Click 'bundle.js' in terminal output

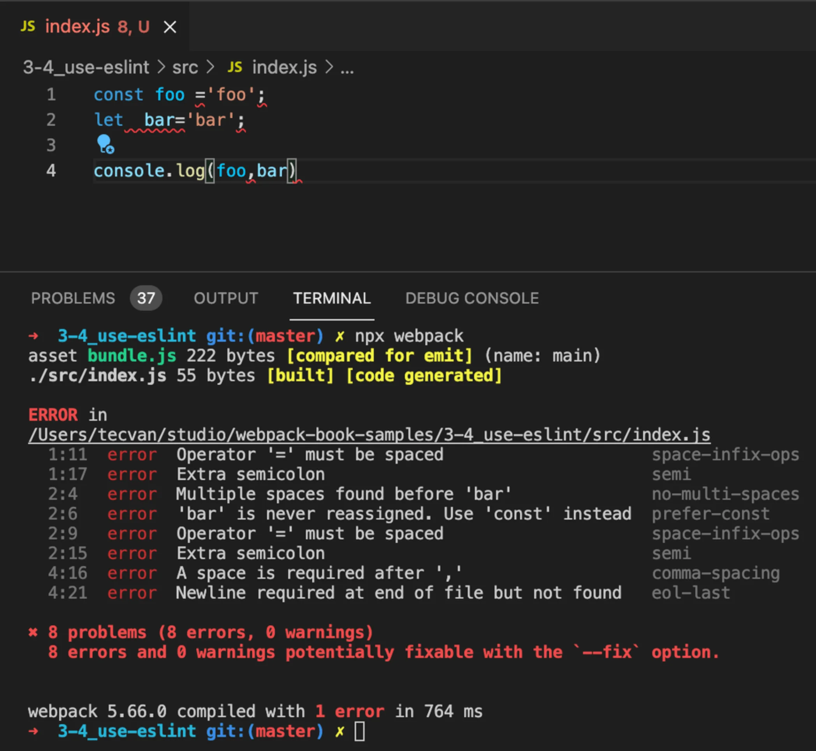pyautogui.click(x=132, y=356)
